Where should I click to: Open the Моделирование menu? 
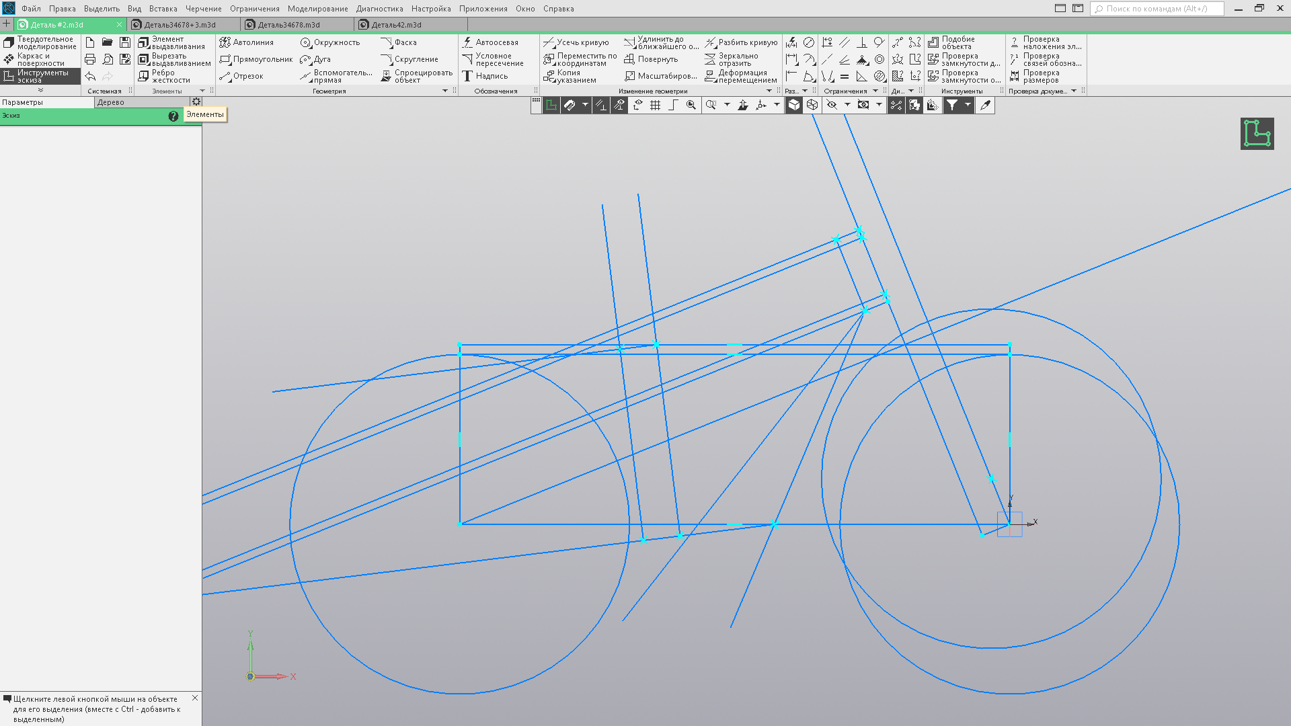(317, 9)
